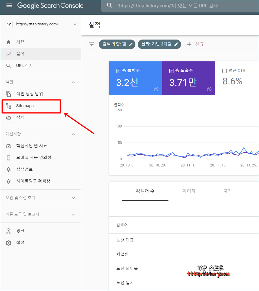Image resolution: width=259 pixels, height=291 pixels.
Task: Switch to the 국가 tab
Action: pos(228,191)
